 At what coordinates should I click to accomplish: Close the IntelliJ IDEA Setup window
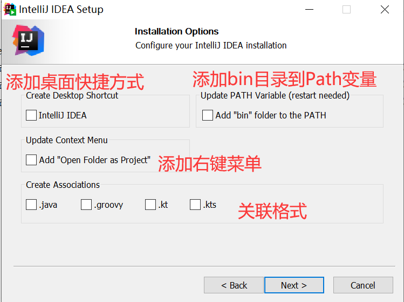[384, 9]
